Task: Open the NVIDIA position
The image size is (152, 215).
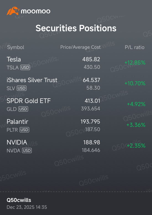Action: (x=76, y=146)
